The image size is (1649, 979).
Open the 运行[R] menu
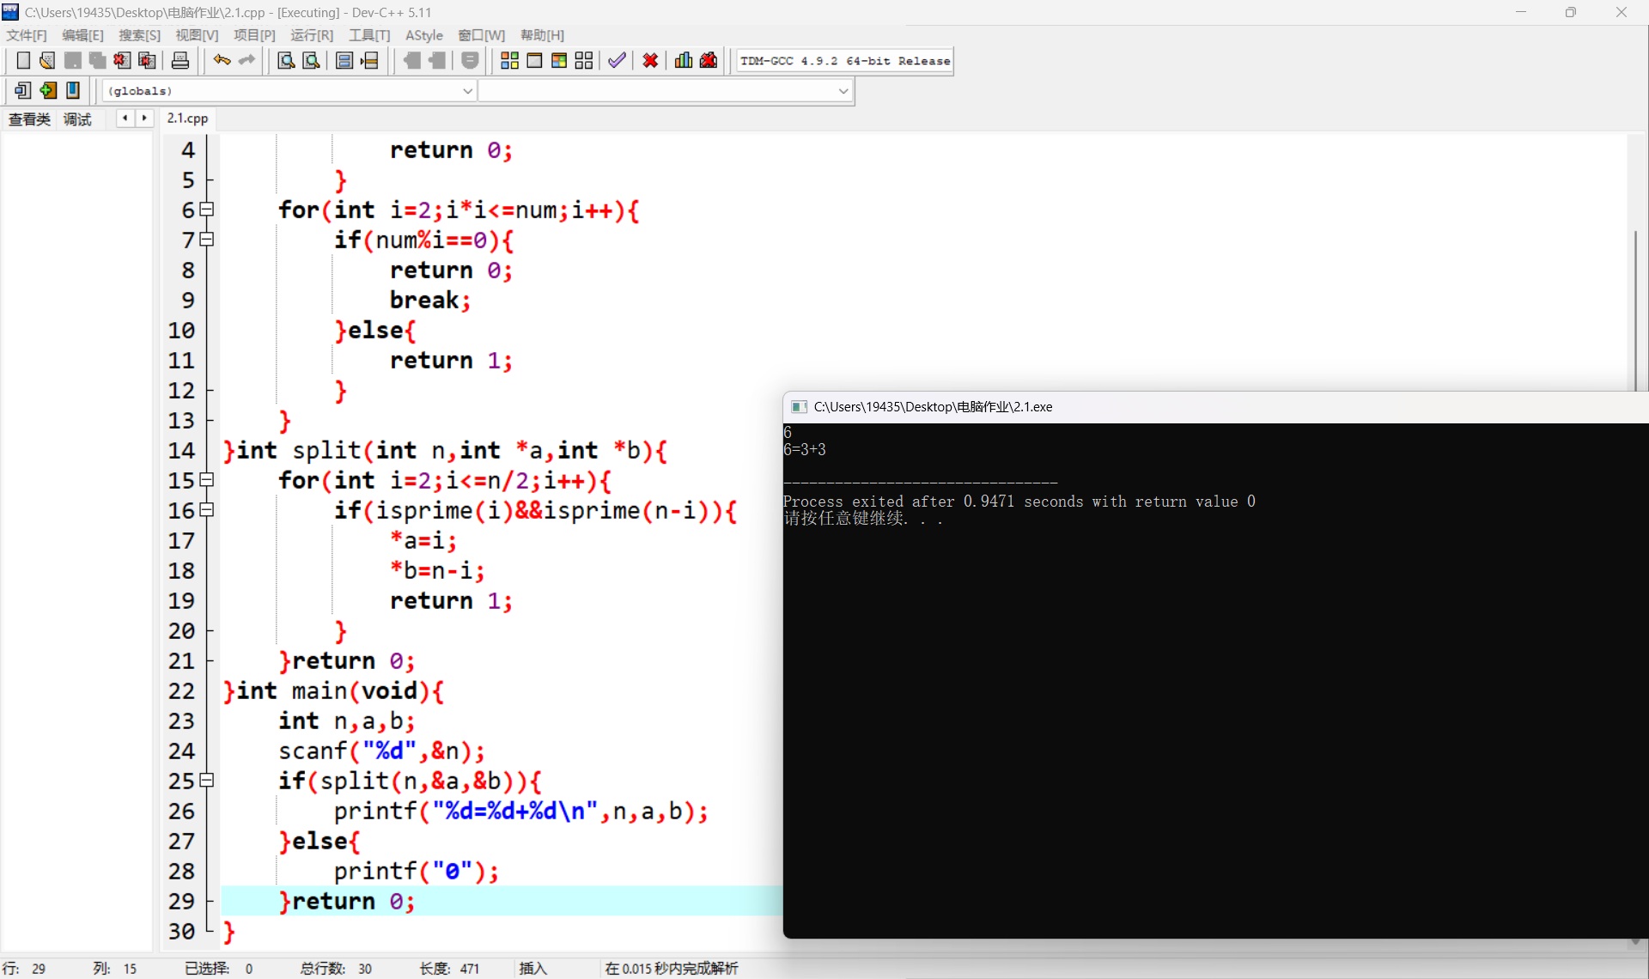tap(311, 35)
